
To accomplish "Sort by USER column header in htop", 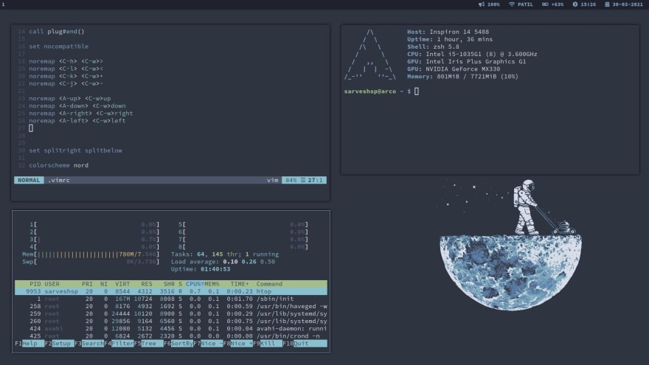I will click(52, 284).
